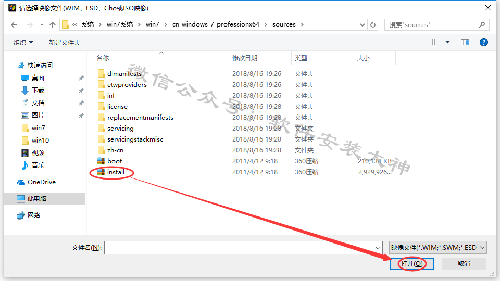Open the 组织 menu
Screen dimensions: 500x281
[23, 42]
